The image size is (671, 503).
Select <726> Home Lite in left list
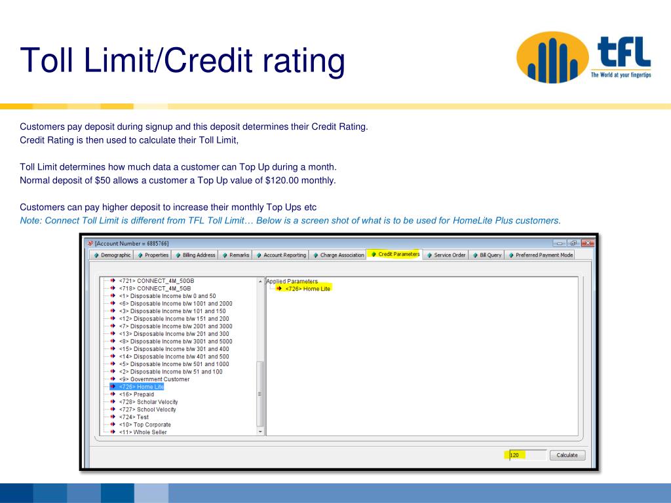(142, 386)
